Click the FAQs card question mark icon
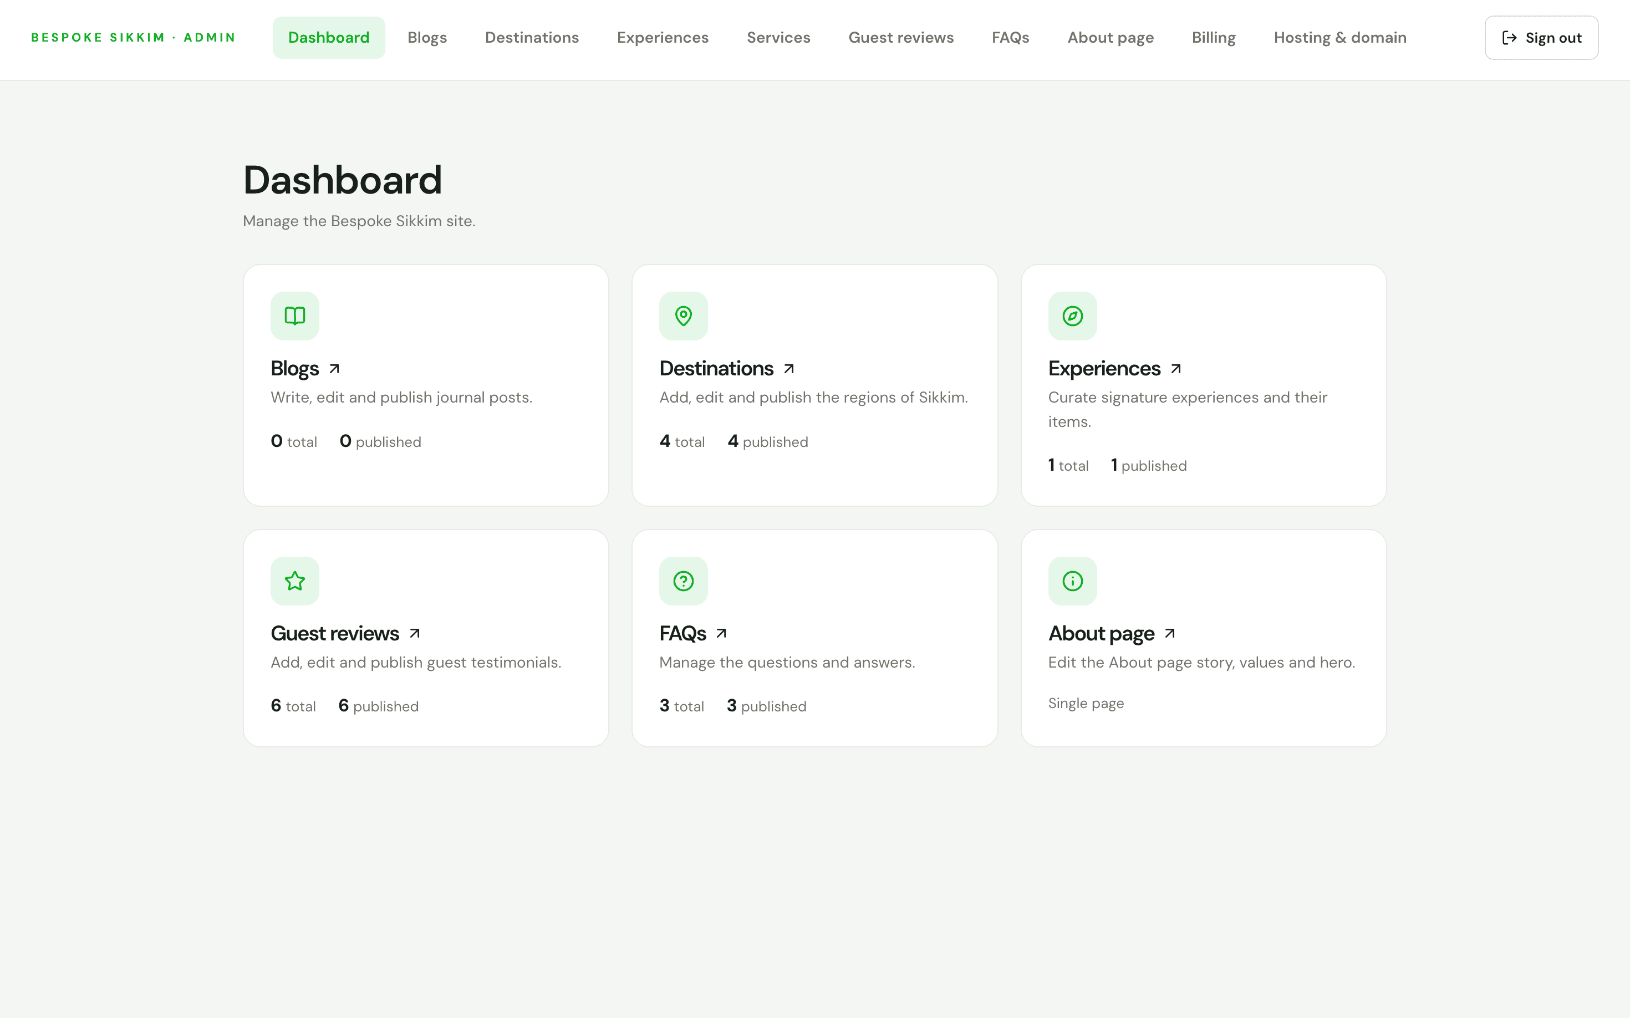The height and width of the screenshot is (1018, 1630). point(684,581)
